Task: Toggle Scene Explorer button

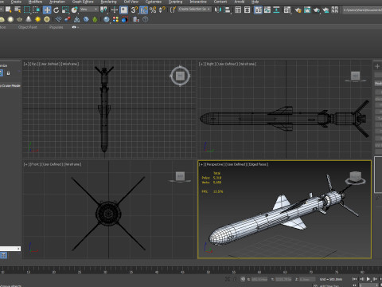Action: coord(238,10)
